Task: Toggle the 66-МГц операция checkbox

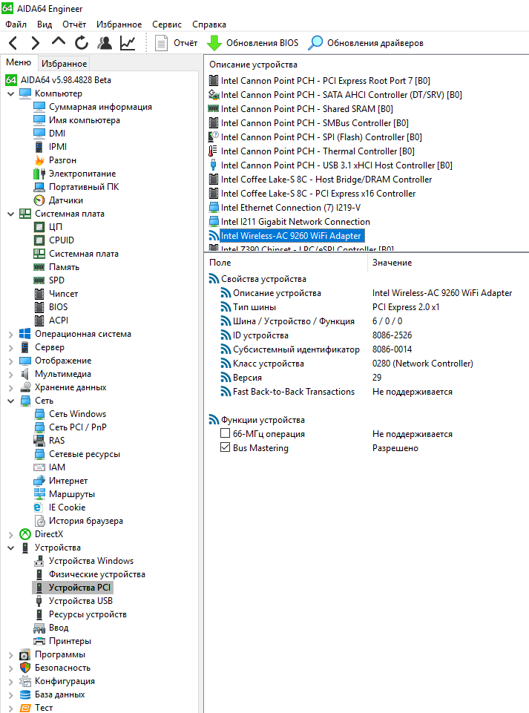Action: [x=225, y=433]
